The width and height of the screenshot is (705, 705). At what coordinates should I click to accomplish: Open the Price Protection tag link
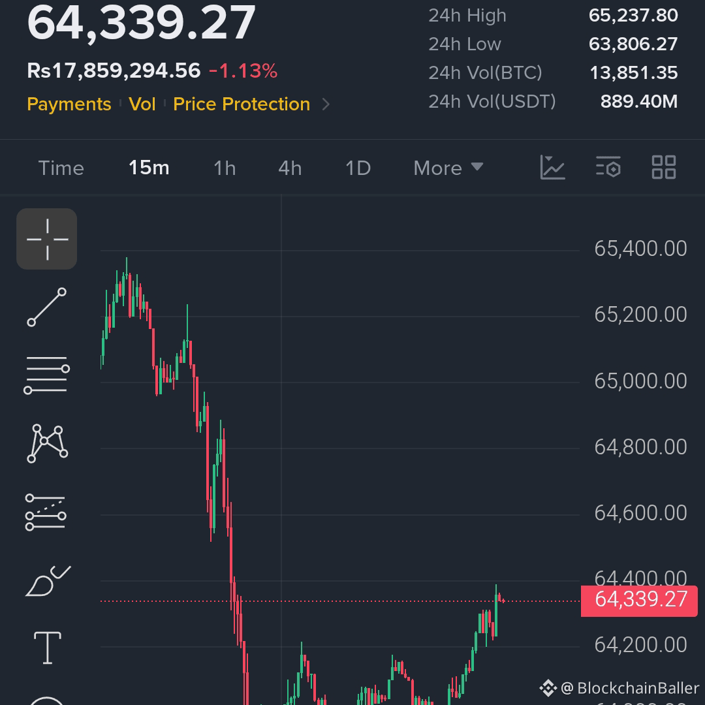click(242, 104)
